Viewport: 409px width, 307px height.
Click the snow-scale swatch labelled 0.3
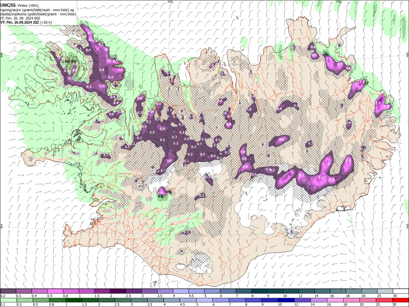(24, 291)
